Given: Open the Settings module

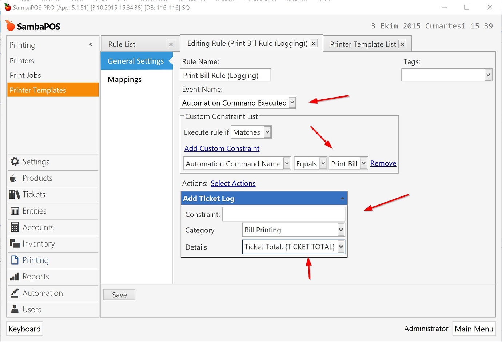Looking at the screenshot, I should 36,162.
